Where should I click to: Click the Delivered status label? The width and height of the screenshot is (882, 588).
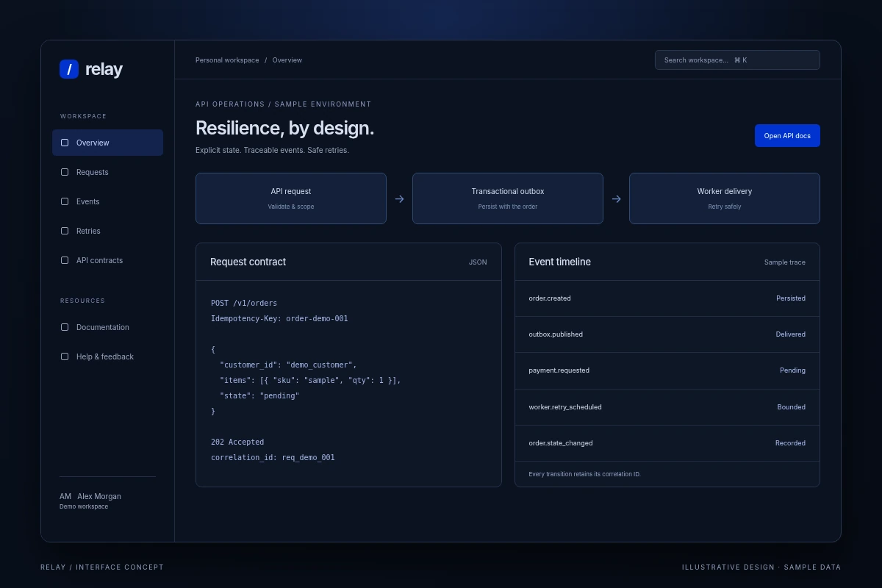791,334
